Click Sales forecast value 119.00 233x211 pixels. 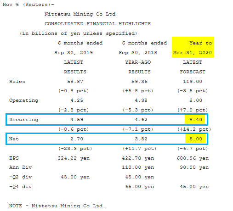click(193, 82)
